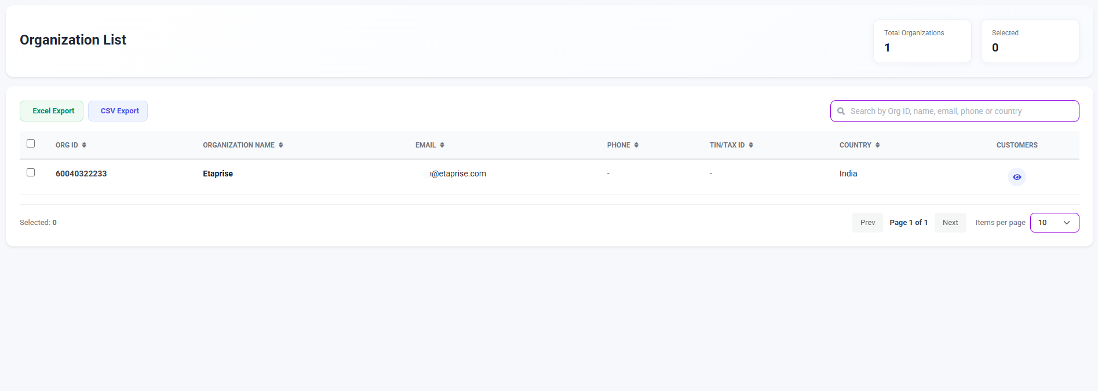The image size is (1098, 391).
Task: Sort by TIN/Tax ID arrows
Action: click(751, 145)
